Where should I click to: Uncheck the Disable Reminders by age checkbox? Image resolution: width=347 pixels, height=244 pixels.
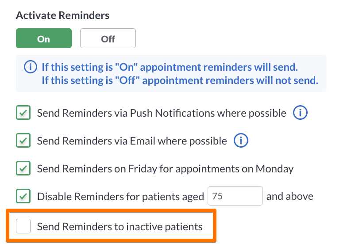(23, 196)
